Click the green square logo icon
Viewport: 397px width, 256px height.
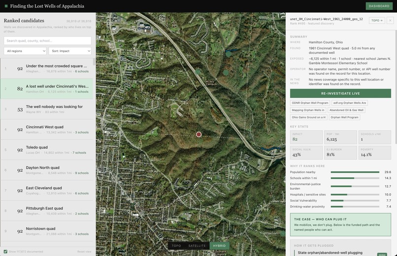[6, 6]
